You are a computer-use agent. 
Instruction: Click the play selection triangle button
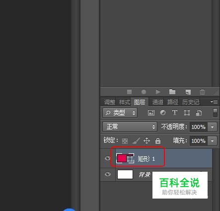coord(158,92)
